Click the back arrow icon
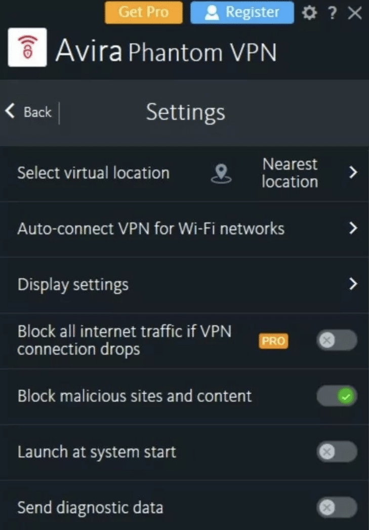 click(x=10, y=111)
